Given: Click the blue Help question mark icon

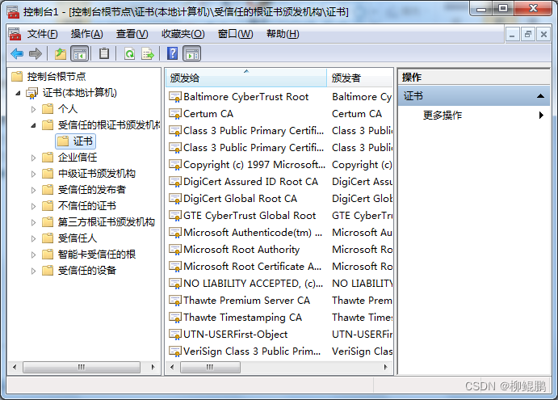Looking at the screenshot, I should [x=172, y=54].
